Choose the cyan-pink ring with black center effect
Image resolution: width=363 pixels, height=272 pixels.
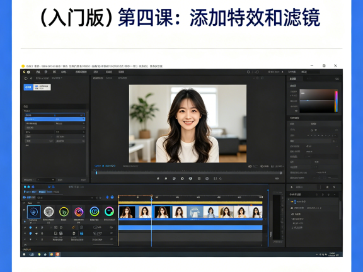[x=109, y=212]
